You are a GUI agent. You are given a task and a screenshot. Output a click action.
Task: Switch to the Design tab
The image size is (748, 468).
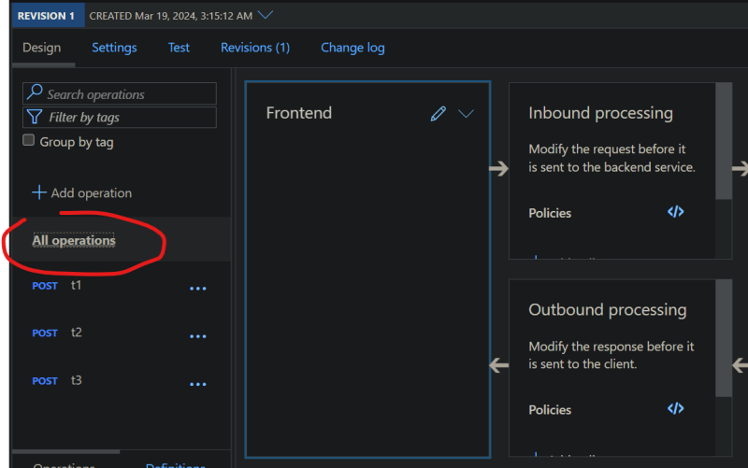tap(42, 48)
